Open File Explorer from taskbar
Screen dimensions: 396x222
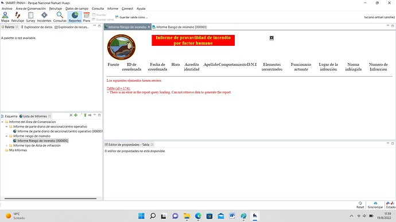(187, 216)
